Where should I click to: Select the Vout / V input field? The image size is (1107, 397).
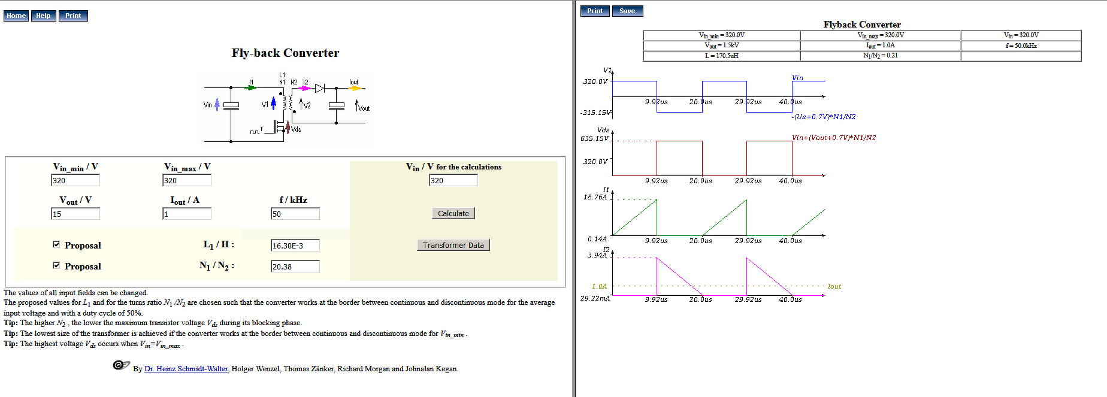(75, 214)
